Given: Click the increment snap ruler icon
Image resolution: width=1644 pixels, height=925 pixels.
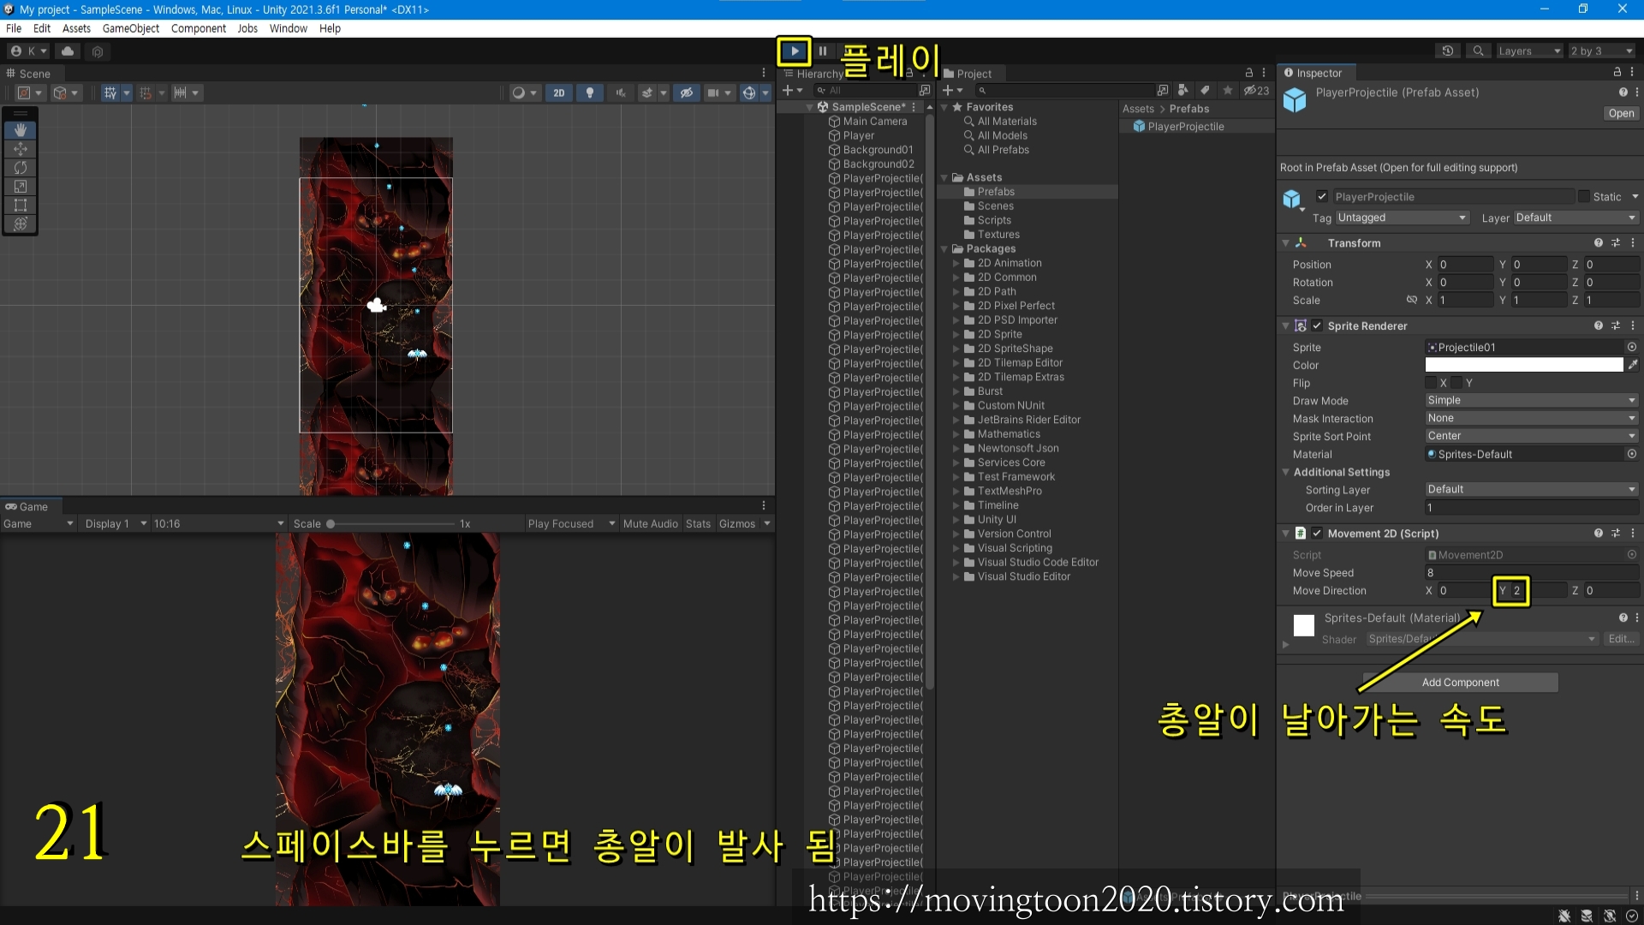Looking at the screenshot, I should pos(180,93).
